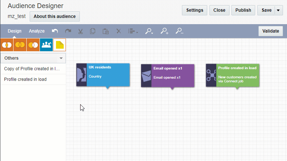Viewport: 287px width, 161px height.
Task: Click the Zoom in magnifier icon
Action: (x=164, y=31)
